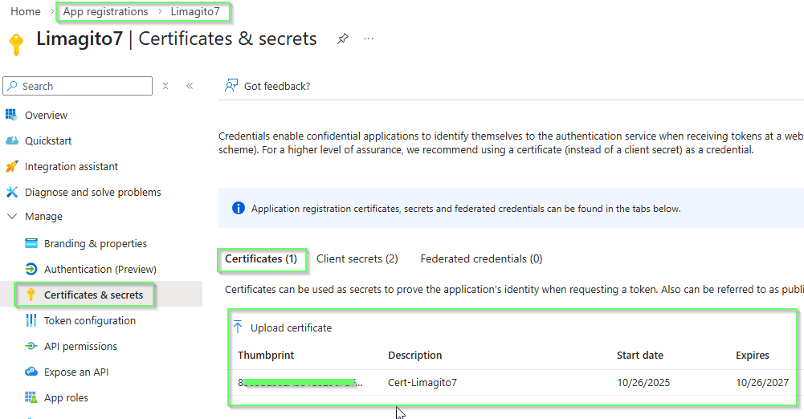Click the Upload certificate button
This screenshot has width=804, height=419.
click(x=283, y=327)
